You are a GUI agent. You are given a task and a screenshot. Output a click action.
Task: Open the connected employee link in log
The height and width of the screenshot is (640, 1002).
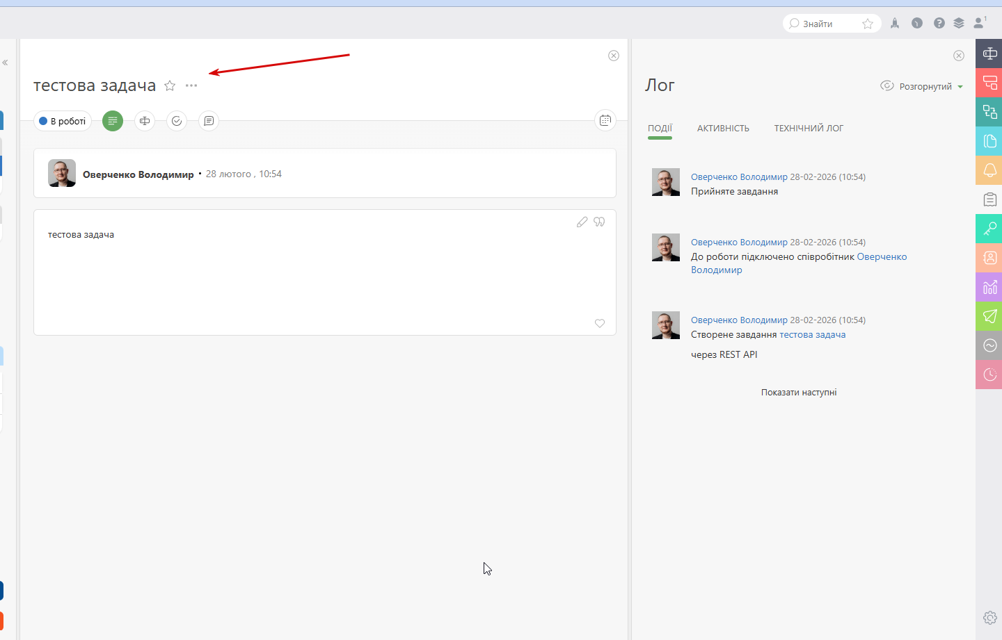coord(799,263)
